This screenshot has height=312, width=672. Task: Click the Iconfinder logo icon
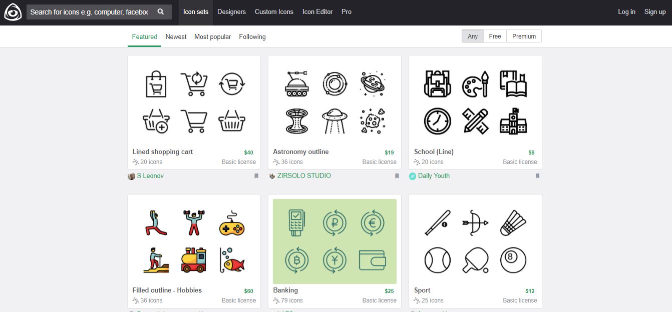pos(13,11)
